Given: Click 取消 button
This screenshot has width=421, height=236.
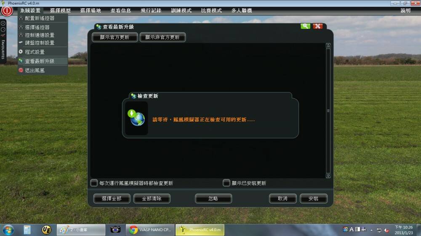Looking at the screenshot, I should click(283, 199).
